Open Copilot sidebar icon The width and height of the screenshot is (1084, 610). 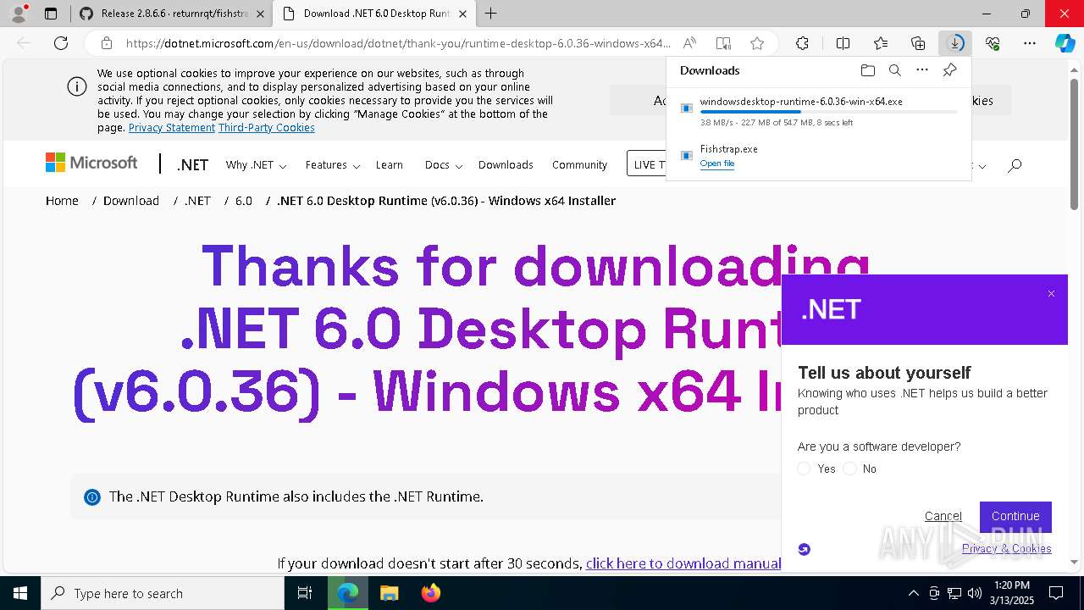[1065, 43]
